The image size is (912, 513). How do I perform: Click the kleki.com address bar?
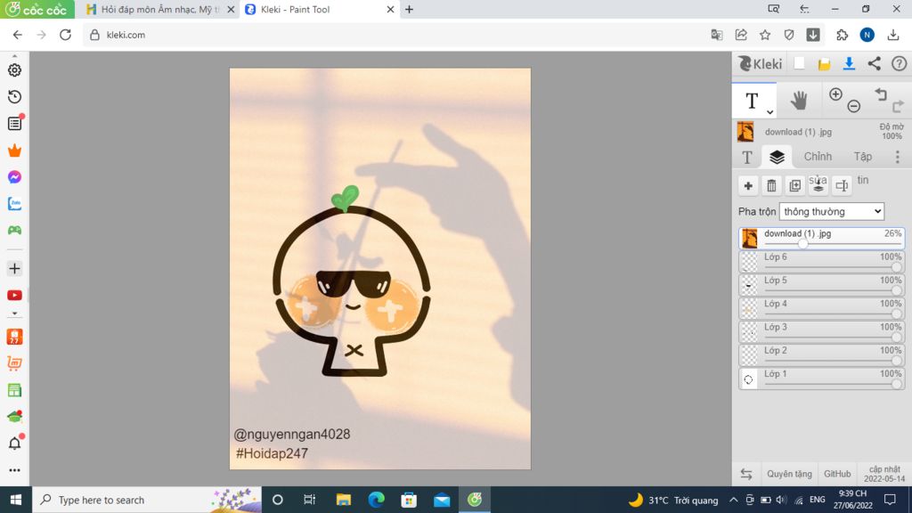click(x=395, y=35)
